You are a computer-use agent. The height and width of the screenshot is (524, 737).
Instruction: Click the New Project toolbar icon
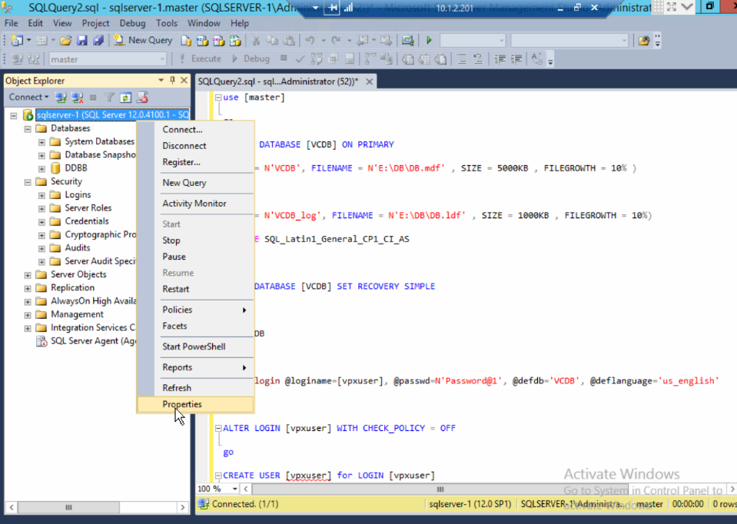17,41
